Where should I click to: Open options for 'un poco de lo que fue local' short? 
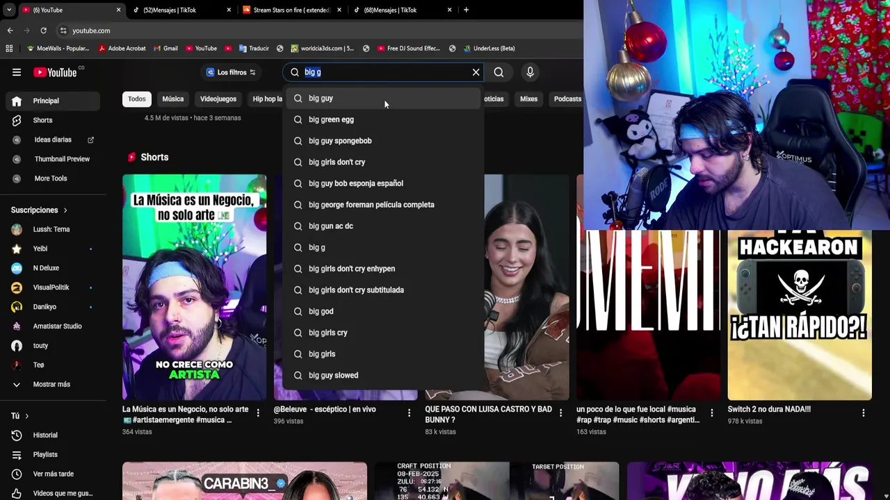711,413
